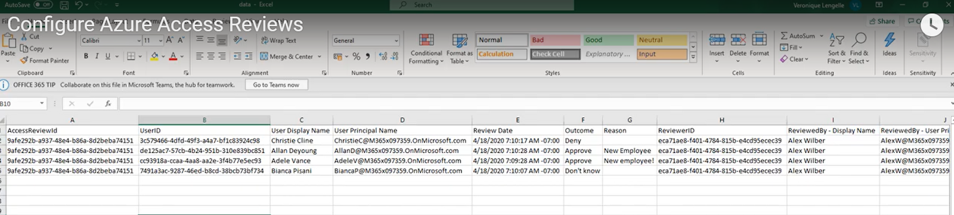Increase font size with larger A icon
This screenshot has width=954, height=215.
[170, 40]
